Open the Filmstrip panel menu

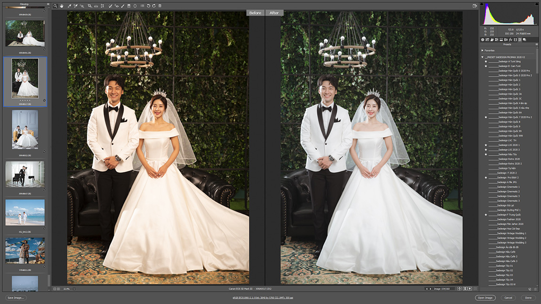pos(48,4)
